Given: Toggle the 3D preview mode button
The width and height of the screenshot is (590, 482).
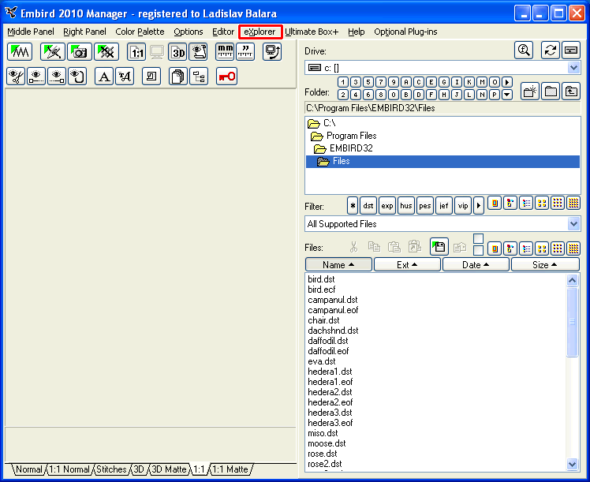Looking at the screenshot, I should pyautogui.click(x=178, y=52).
